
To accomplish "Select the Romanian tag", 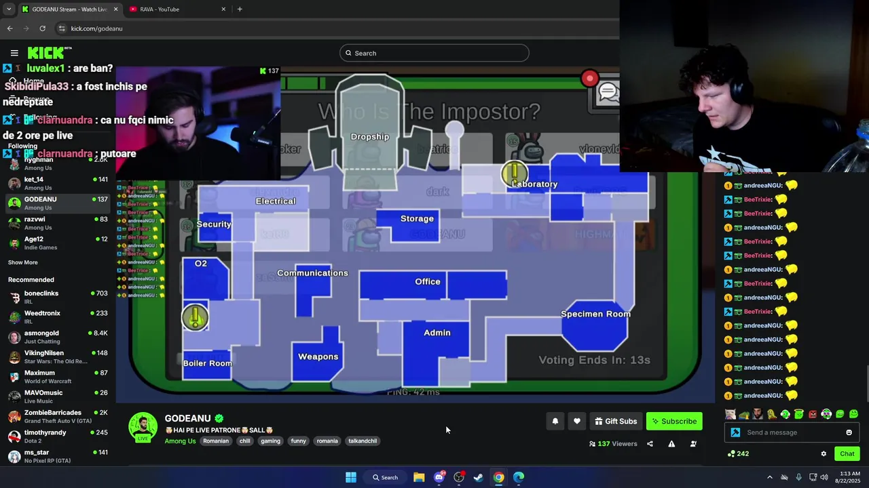I will tap(216, 441).
